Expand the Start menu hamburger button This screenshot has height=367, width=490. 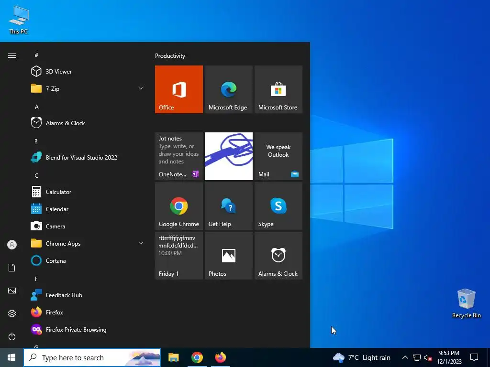[x=12, y=55]
